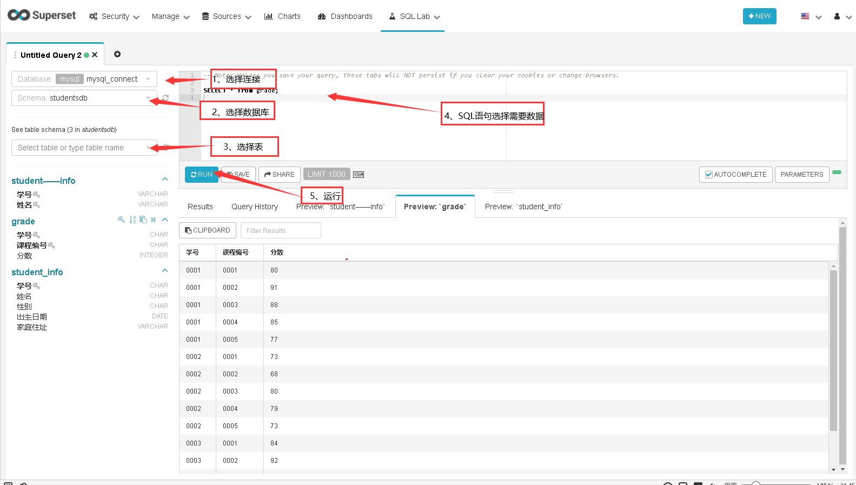Switch to the Results tab
856x485 pixels.
click(x=200, y=207)
